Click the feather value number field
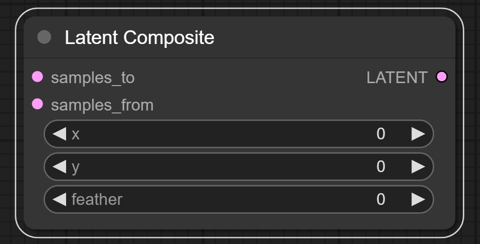The width and height of the screenshot is (480, 244). (x=381, y=200)
